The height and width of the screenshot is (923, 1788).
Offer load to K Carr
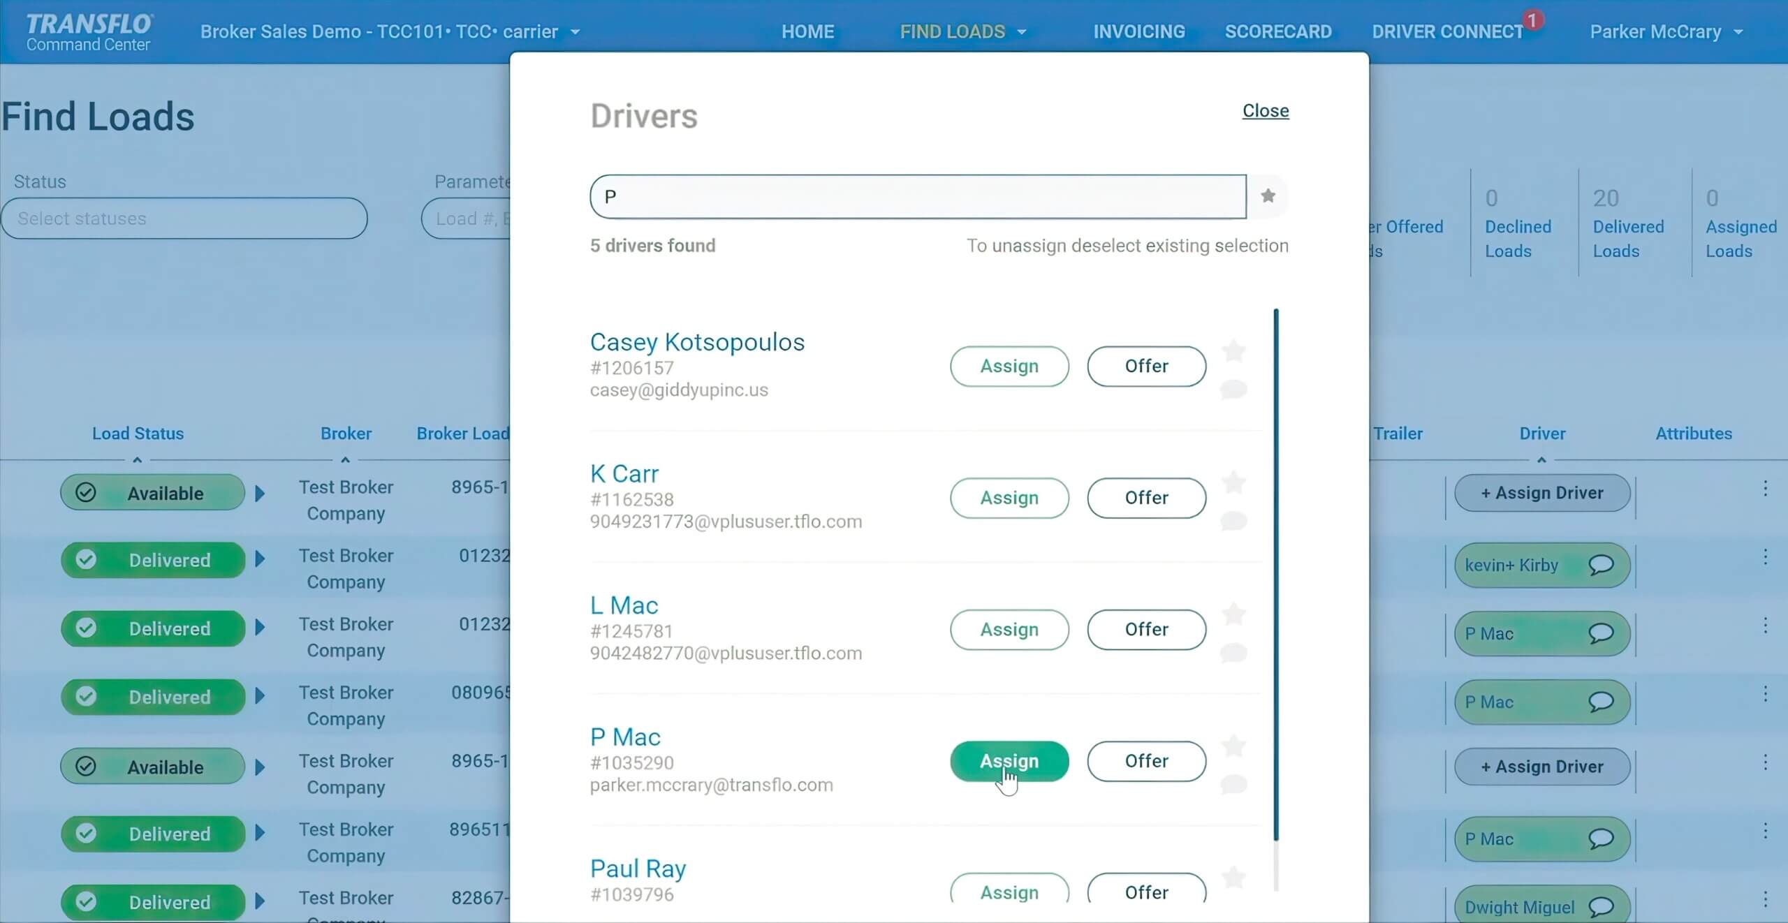[x=1146, y=498]
